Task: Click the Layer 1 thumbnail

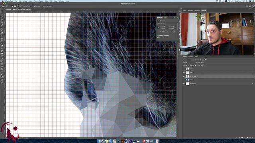Action: (187, 73)
